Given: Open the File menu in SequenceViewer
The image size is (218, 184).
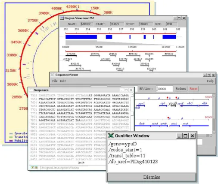Looking at the screenshot, I should 55,81.
